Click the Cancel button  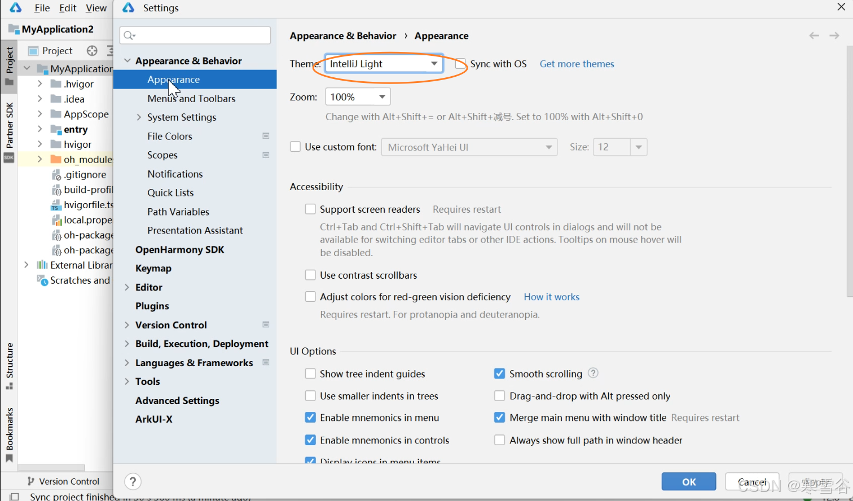(752, 482)
